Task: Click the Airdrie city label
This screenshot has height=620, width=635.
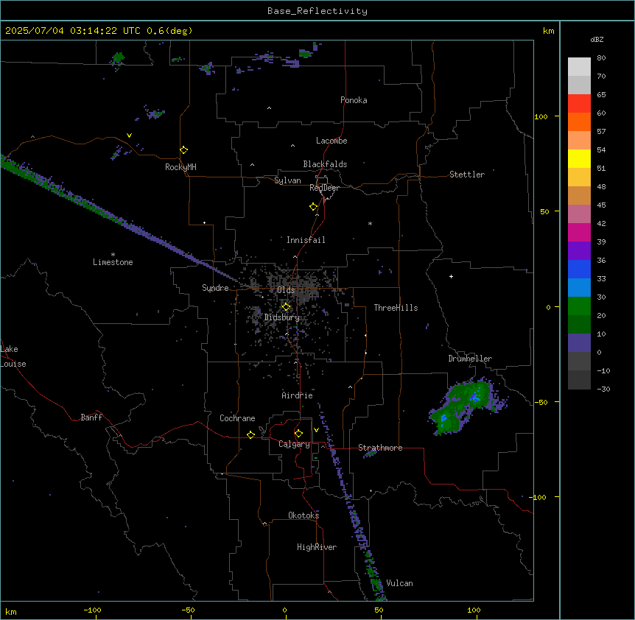Action: tap(297, 395)
